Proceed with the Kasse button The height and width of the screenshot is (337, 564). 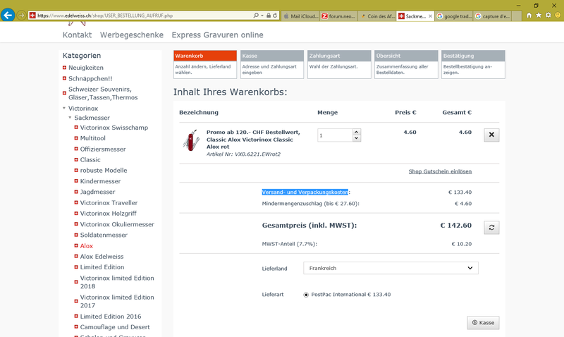pos(483,323)
